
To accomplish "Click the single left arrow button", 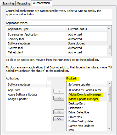I will (x=59, y=112).
